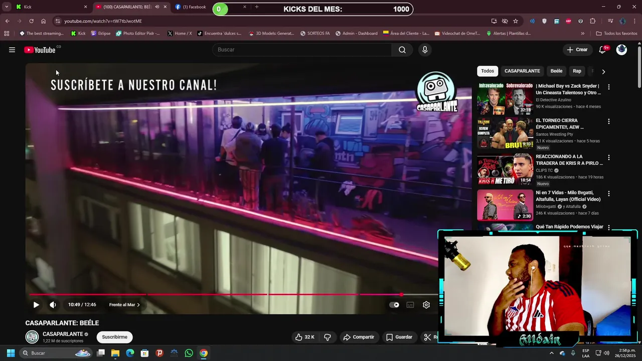Reload the current page
642x361 pixels.
[31, 21]
